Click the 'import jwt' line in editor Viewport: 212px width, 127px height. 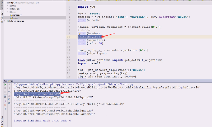[86, 7]
